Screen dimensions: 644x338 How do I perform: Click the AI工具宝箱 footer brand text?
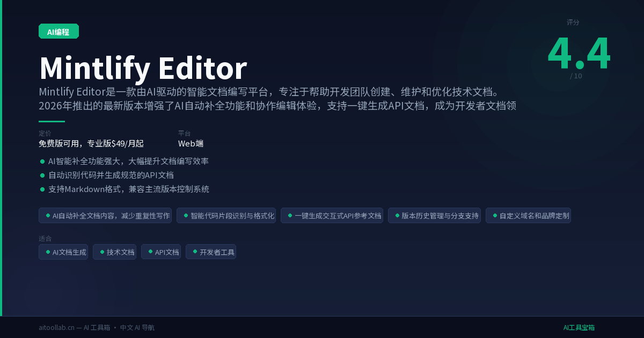pos(579,327)
